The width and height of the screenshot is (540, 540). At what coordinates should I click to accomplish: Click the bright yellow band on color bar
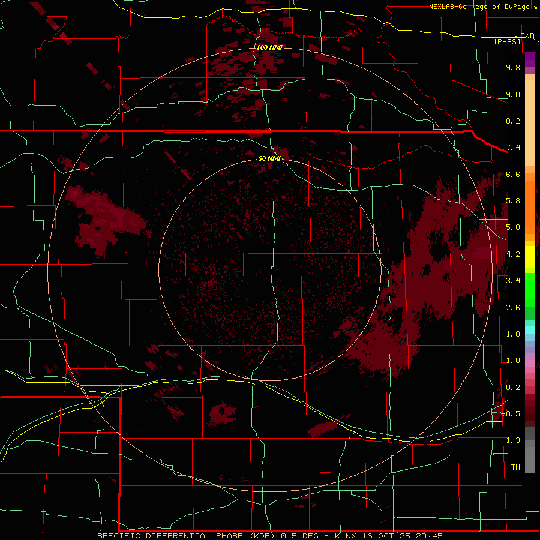coord(530,257)
